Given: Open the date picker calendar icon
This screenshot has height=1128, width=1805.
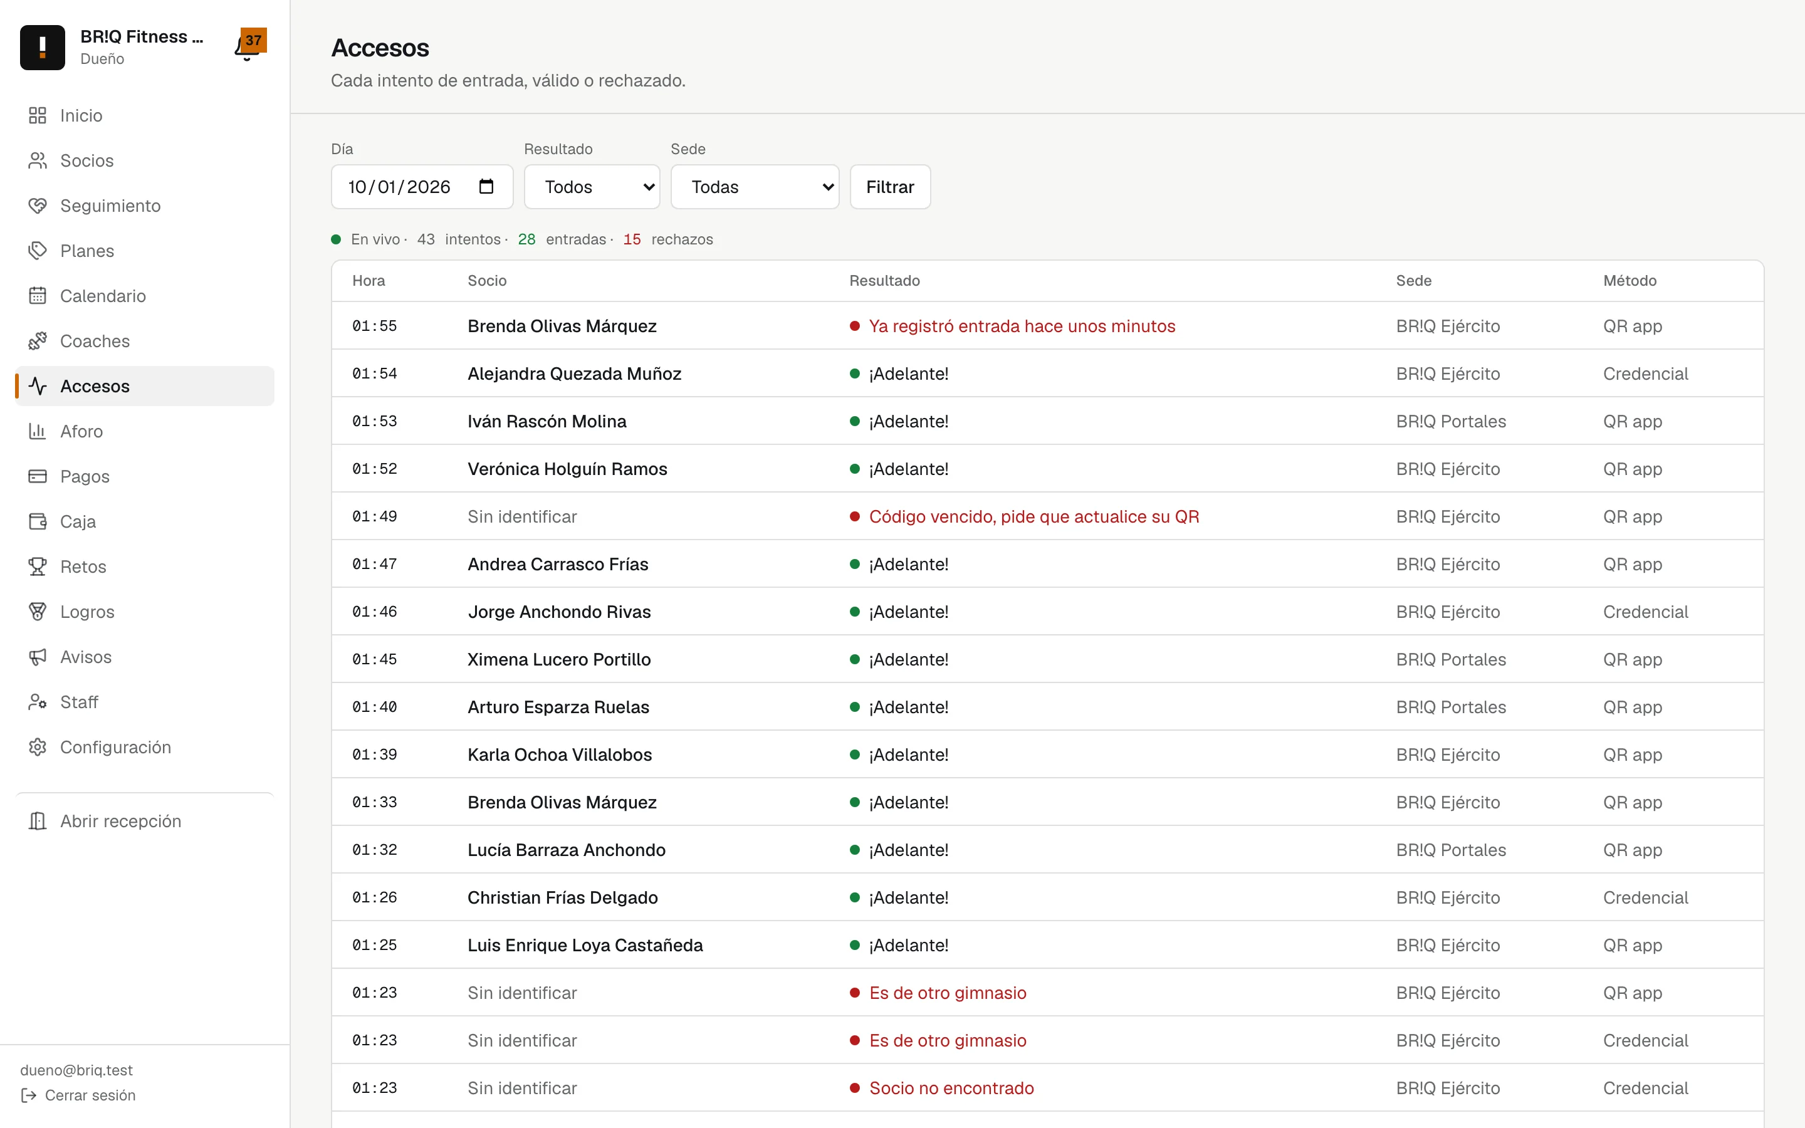Looking at the screenshot, I should tap(486, 187).
